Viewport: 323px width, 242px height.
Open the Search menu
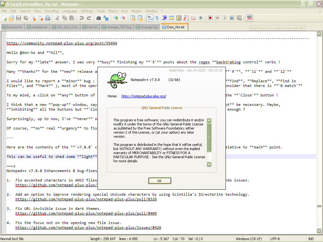(x=25, y=11)
